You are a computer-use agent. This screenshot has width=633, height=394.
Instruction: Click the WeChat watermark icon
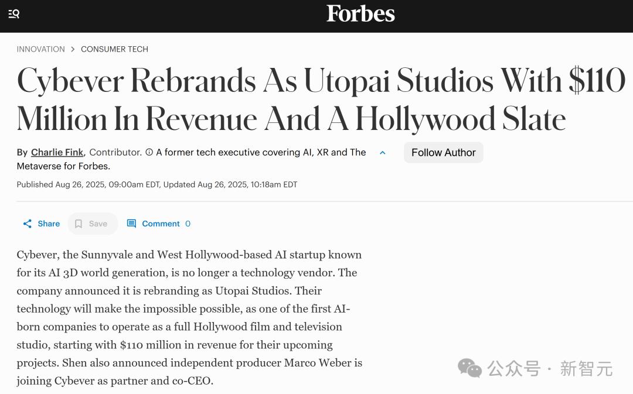469,368
